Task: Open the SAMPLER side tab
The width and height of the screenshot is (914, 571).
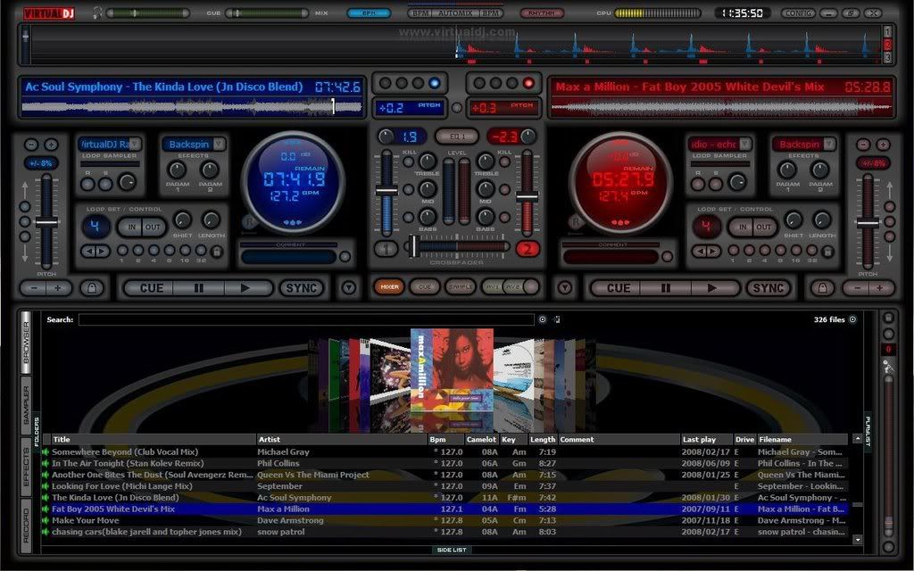Action: tap(26, 405)
